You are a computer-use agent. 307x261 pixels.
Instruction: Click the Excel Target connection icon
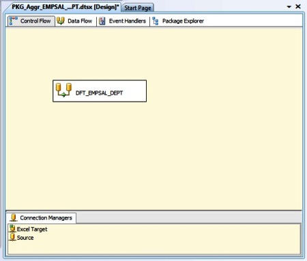[12, 229]
